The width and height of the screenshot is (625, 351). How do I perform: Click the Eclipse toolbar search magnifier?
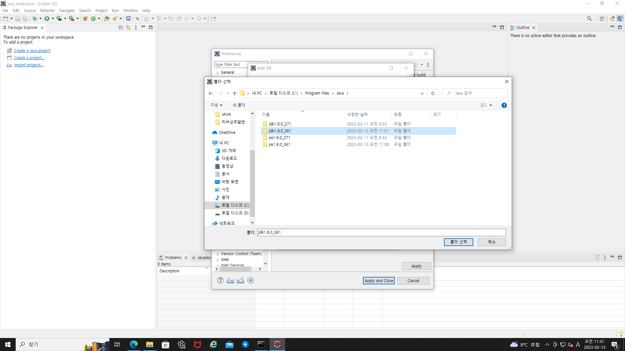pyautogui.click(x=590, y=19)
